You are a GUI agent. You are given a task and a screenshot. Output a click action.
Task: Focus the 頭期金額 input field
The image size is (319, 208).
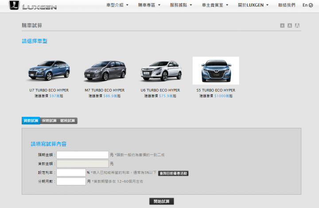click(x=82, y=155)
